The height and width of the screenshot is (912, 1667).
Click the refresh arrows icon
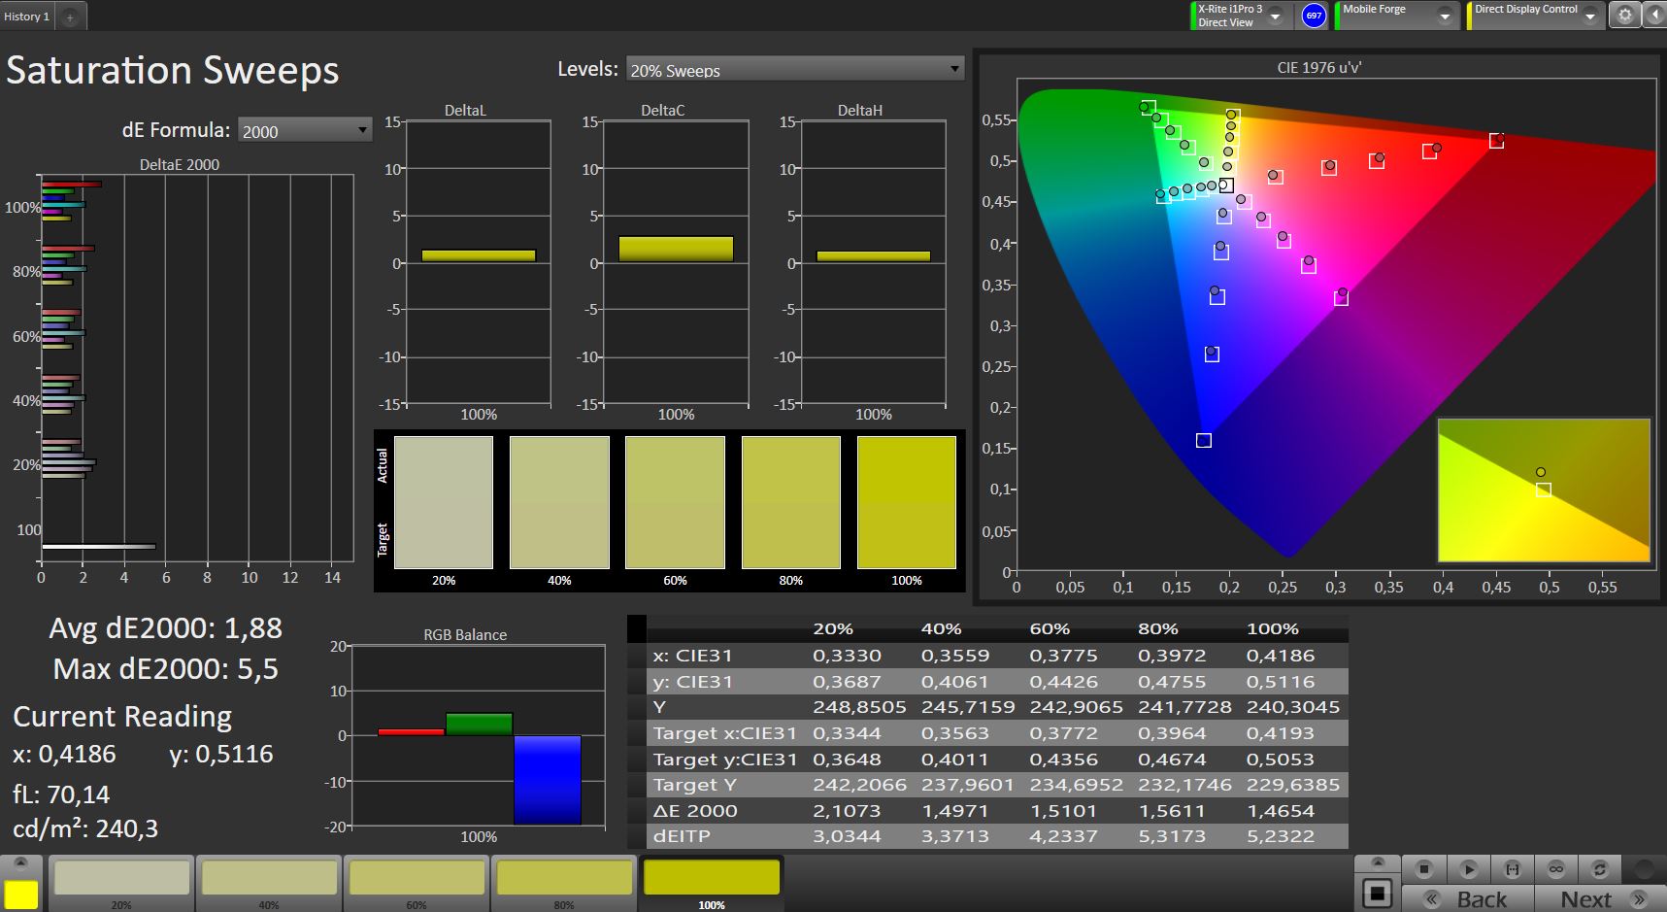pyautogui.click(x=1600, y=868)
